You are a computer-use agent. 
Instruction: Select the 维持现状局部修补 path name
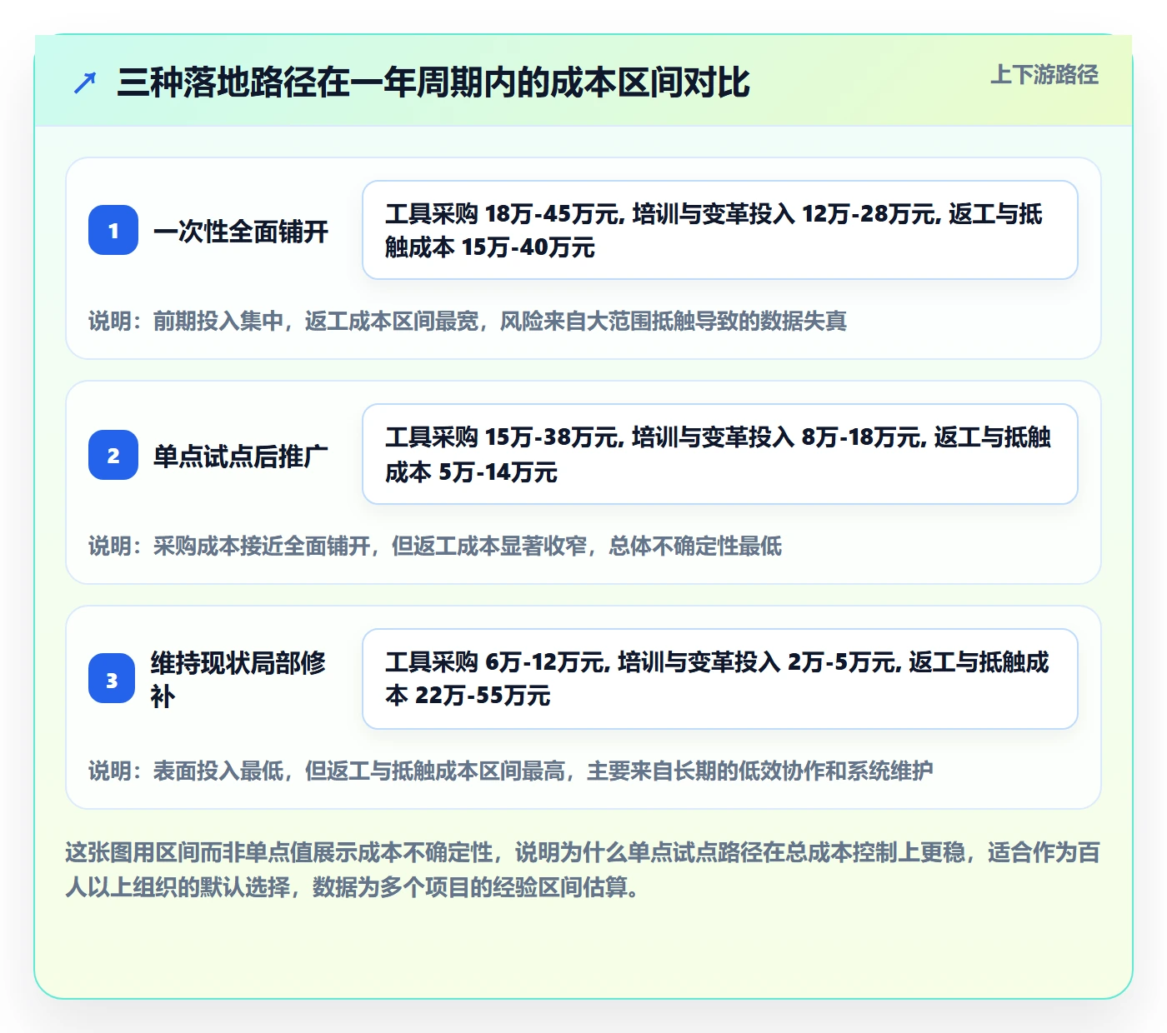[238, 679]
